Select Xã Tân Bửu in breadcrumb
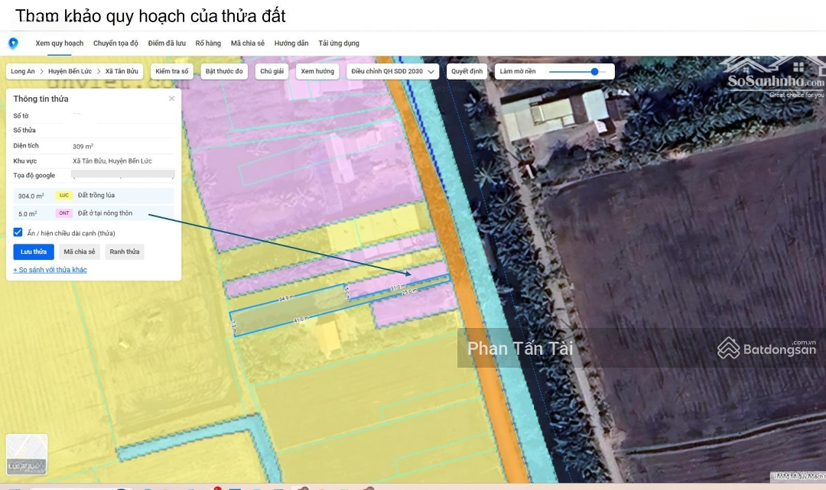 tap(122, 71)
